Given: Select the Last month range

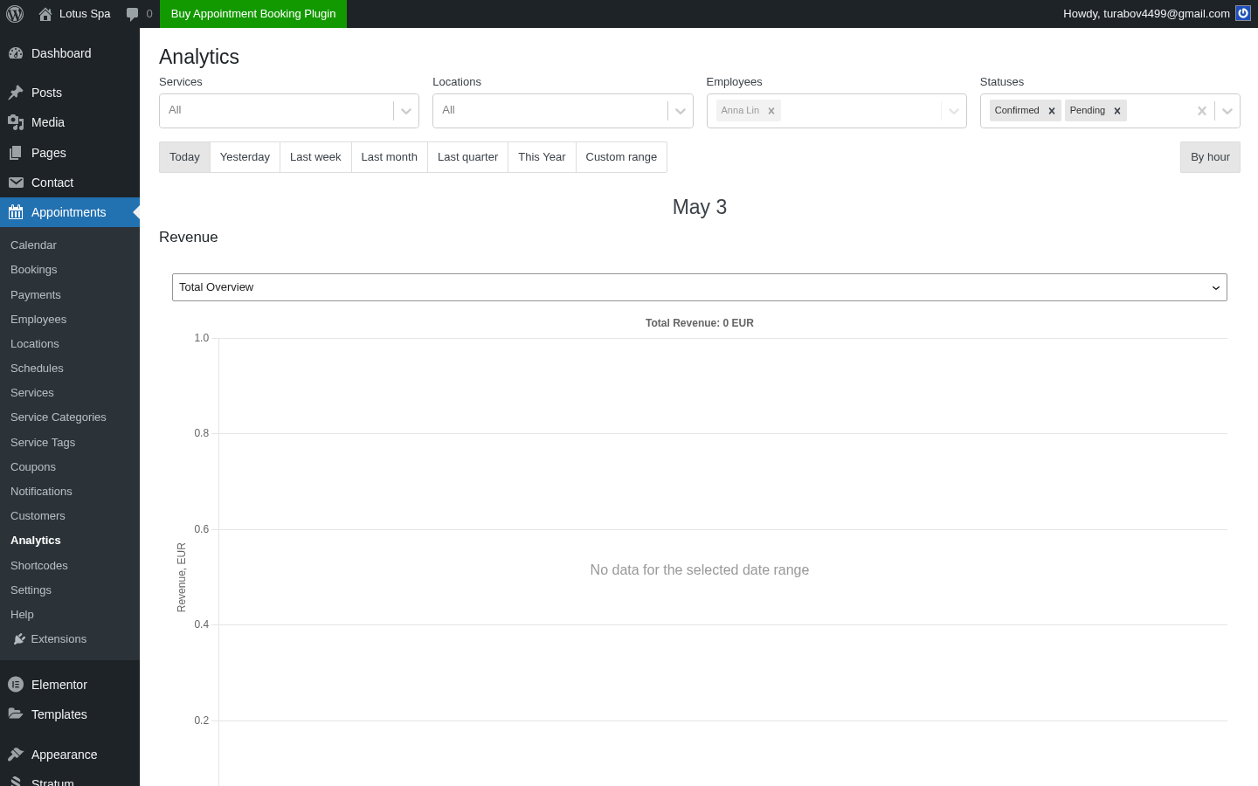Looking at the screenshot, I should coord(389,157).
